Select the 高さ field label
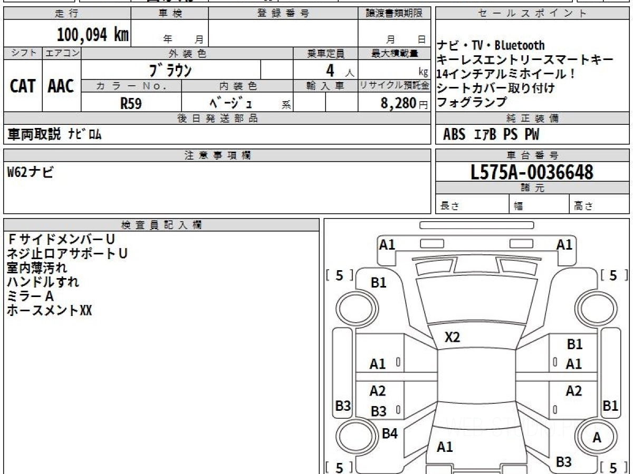The image size is (633, 474). point(583,206)
